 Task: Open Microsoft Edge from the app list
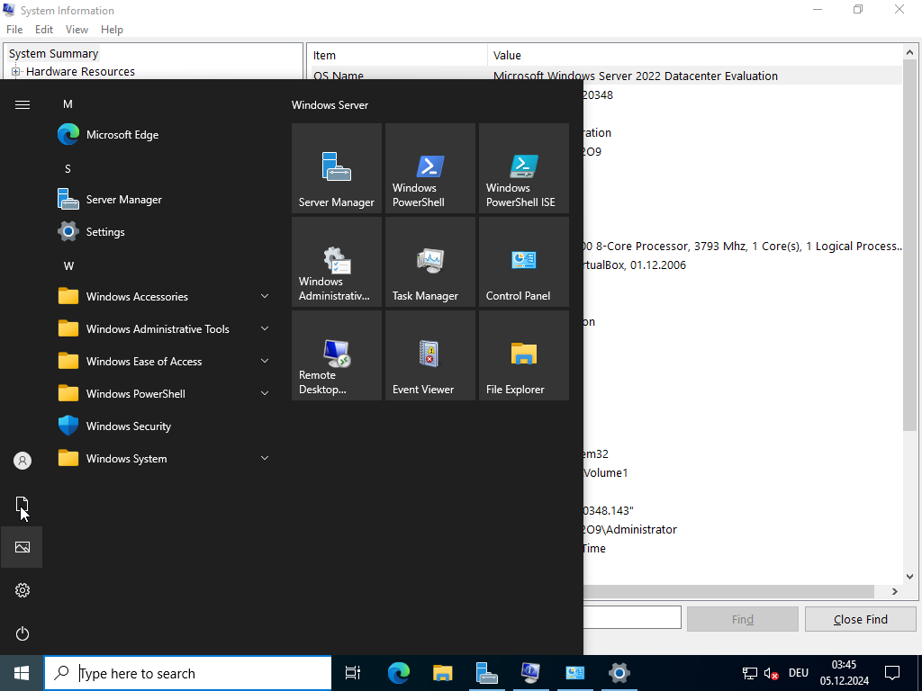pyautogui.click(x=165, y=135)
